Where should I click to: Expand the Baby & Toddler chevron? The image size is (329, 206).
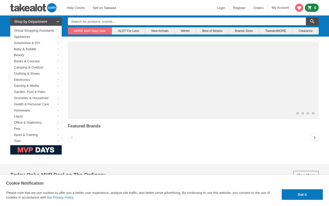click(58, 49)
